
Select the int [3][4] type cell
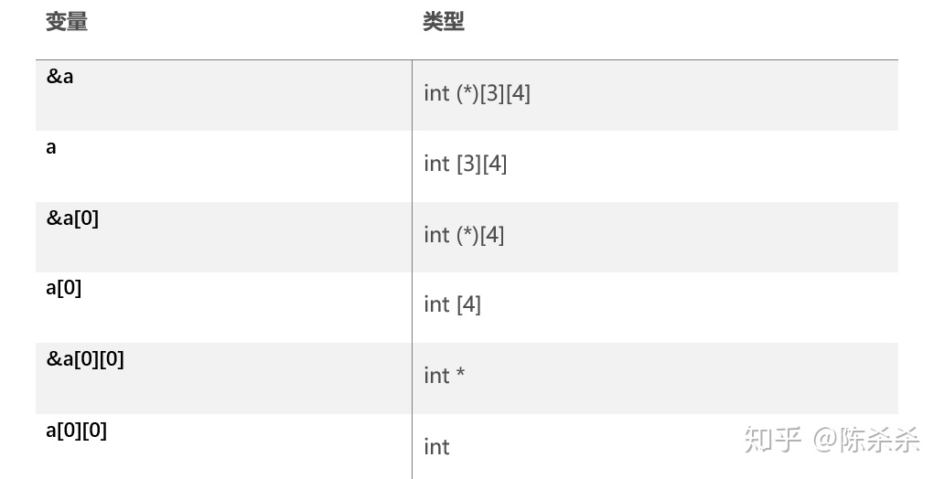pos(465,164)
